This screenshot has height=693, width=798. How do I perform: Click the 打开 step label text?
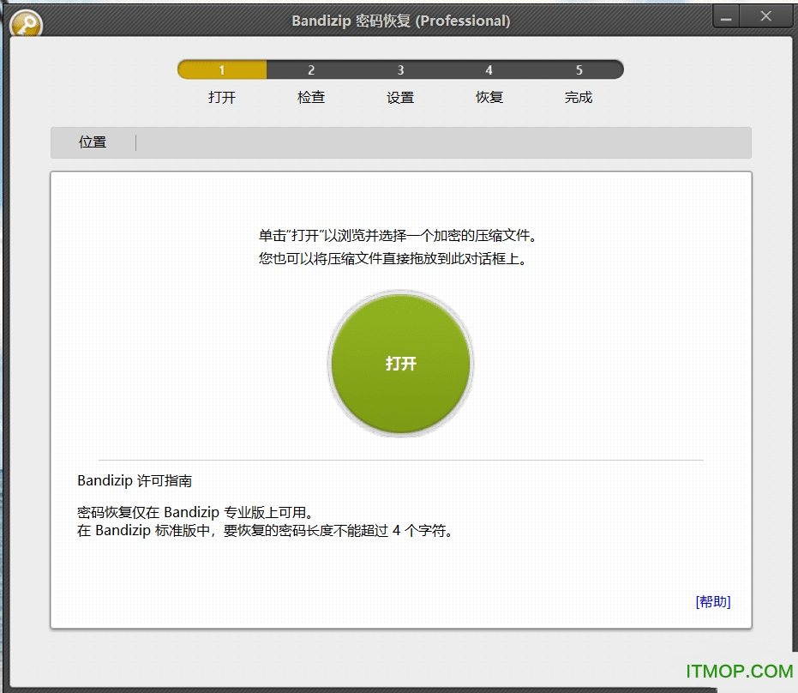pyautogui.click(x=221, y=97)
